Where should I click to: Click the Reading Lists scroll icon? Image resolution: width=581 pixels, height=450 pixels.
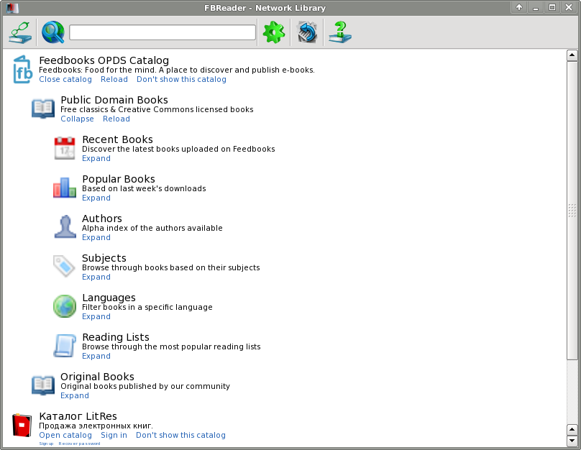pos(65,346)
